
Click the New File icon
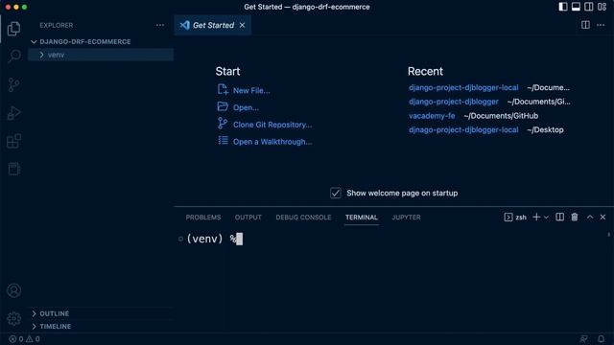[x=223, y=89]
